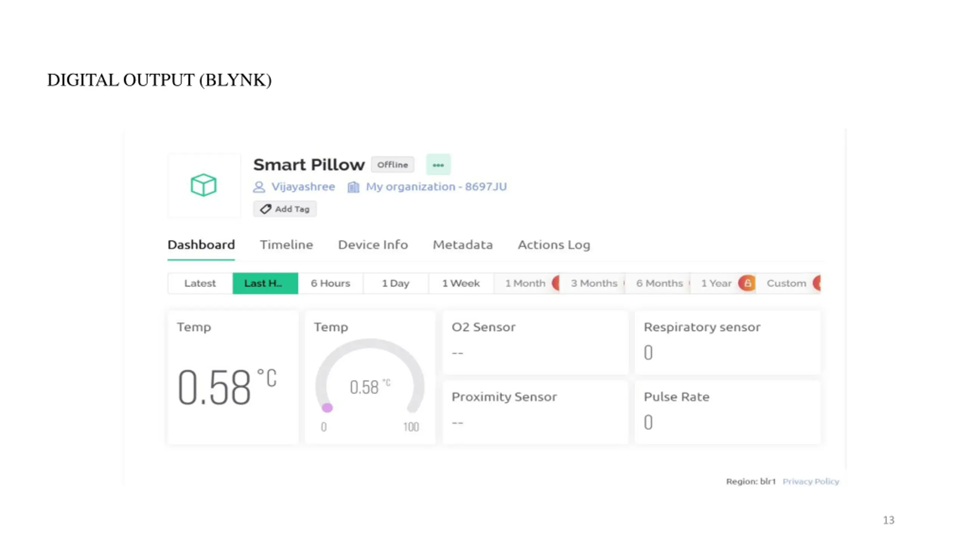Click the green cube device icon
Image resolution: width=969 pixels, height=545 pixels.
(203, 185)
